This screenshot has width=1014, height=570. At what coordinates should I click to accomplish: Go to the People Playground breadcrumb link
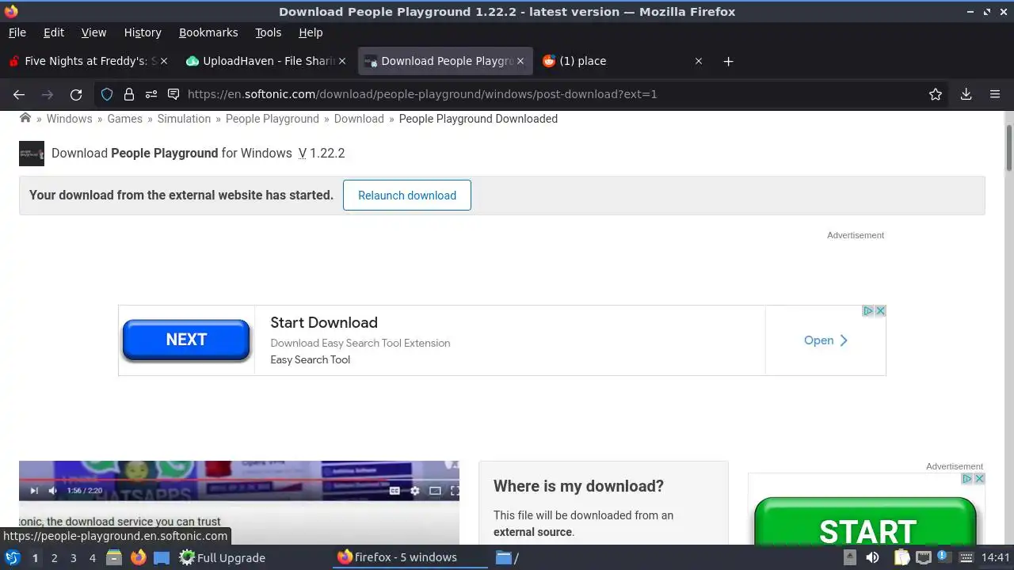tap(273, 119)
